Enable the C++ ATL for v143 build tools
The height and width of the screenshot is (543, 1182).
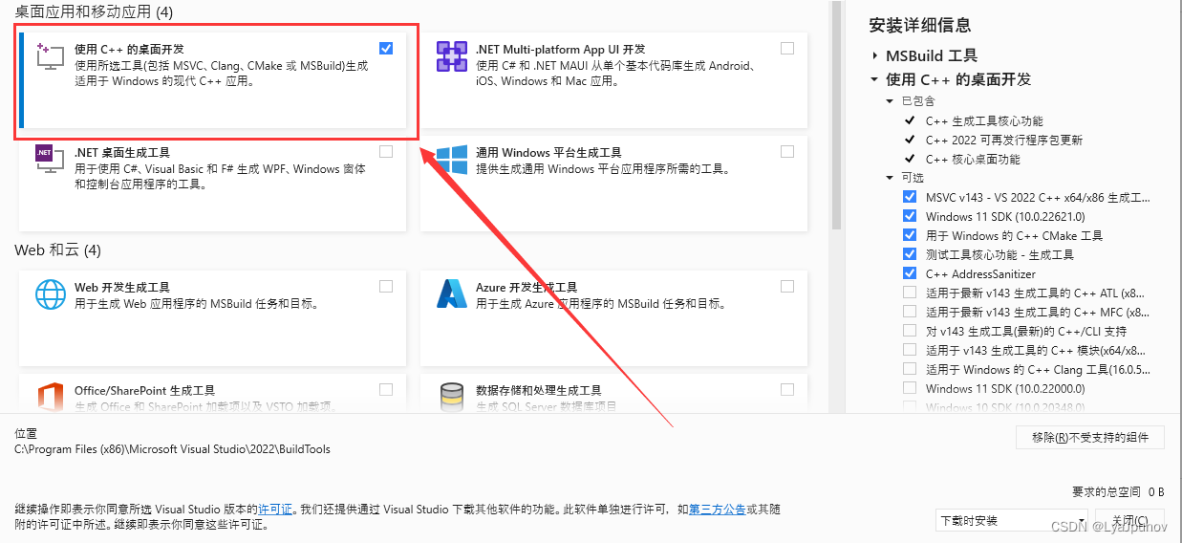(910, 293)
